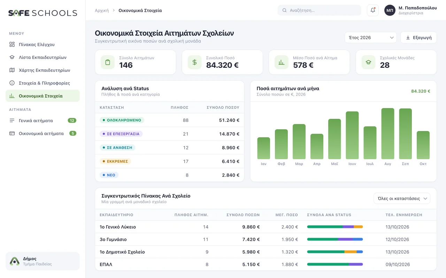
Task: Focus the Αναζήτηση search field
Action: (x=320, y=10)
